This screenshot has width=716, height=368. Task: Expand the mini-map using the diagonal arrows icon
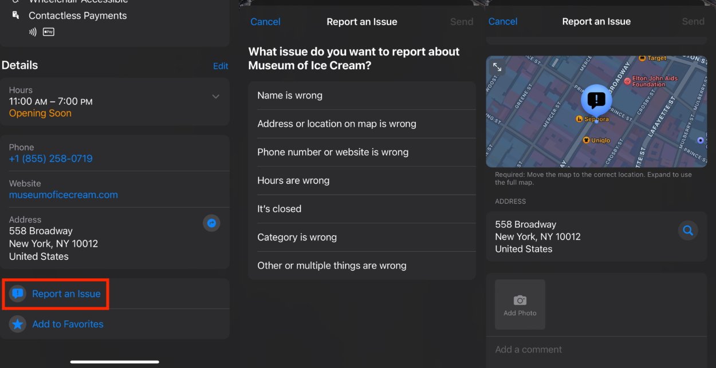pos(498,66)
